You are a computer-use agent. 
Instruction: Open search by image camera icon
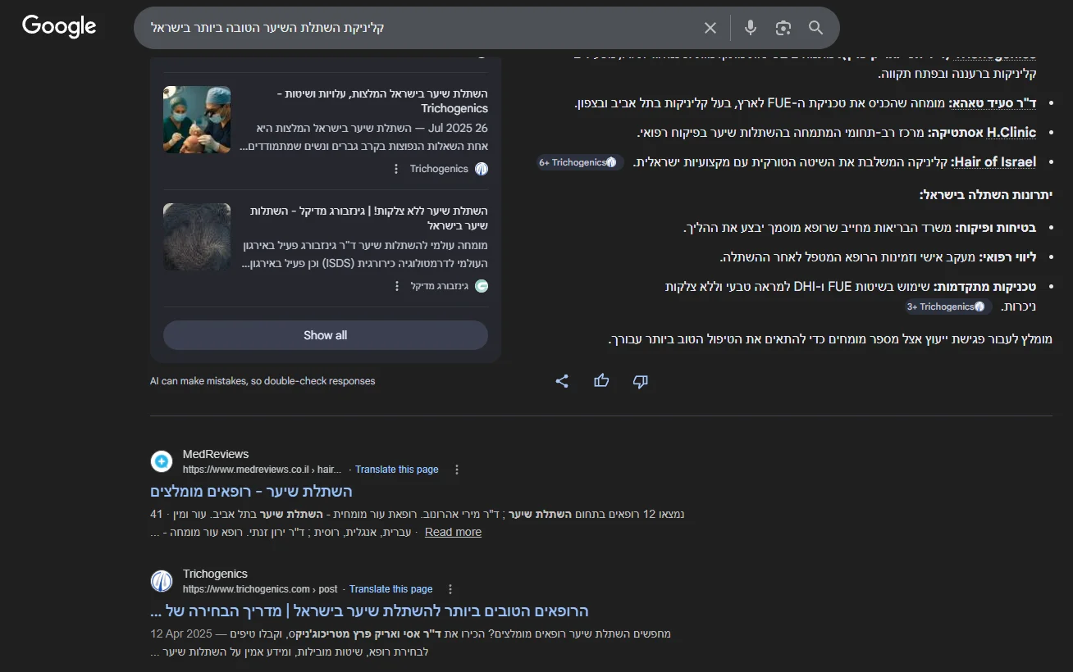pyautogui.click(x=783, y=28)
